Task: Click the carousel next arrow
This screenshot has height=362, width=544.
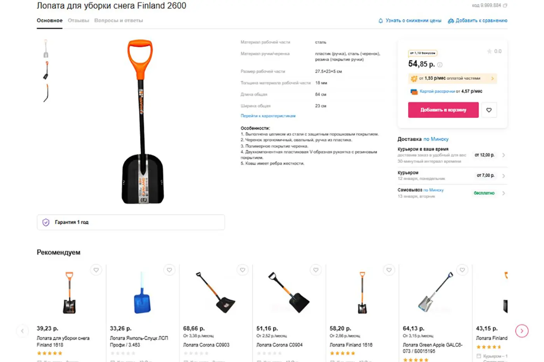Action: 522,331
